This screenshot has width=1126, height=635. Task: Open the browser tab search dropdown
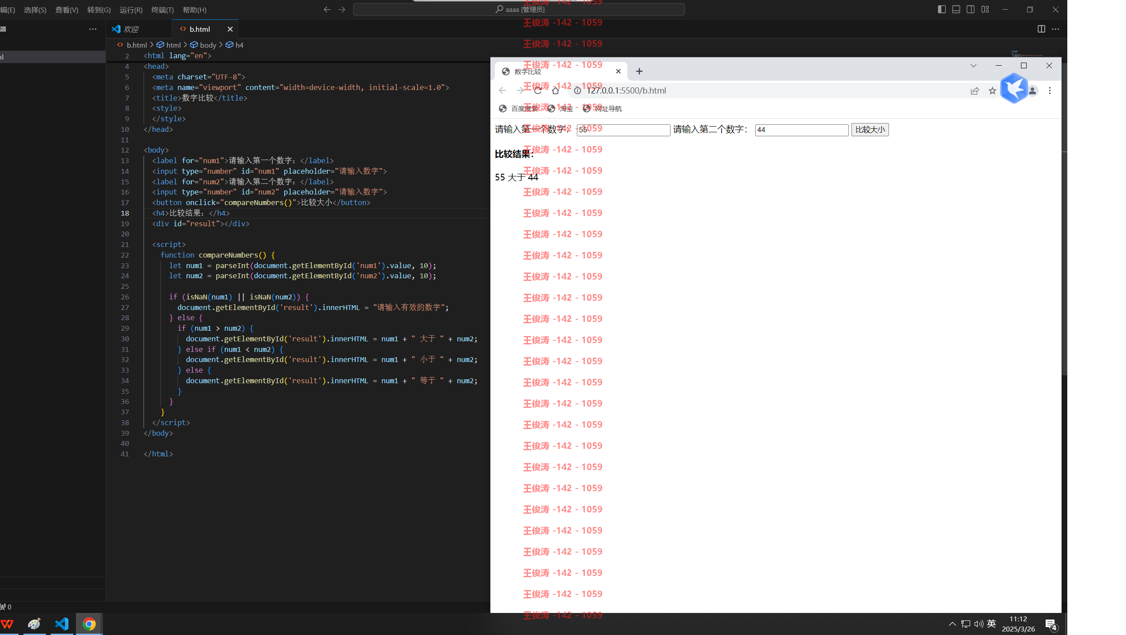coord(973,66)
